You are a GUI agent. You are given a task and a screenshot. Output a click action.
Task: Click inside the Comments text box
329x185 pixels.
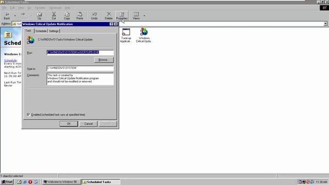pyautogui.click(x=80, y=79)
